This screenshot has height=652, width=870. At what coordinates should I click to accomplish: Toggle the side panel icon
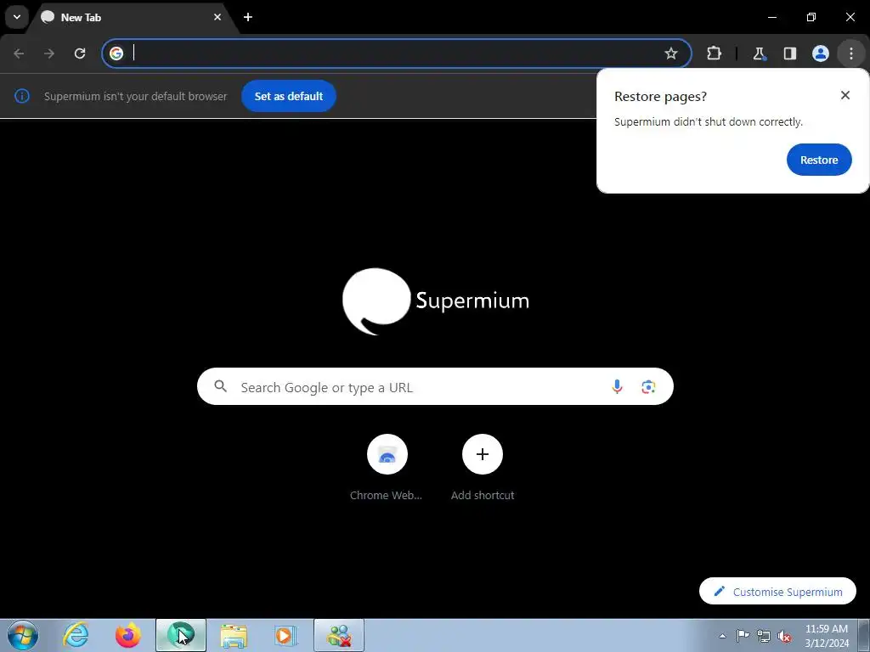[789, 53]
